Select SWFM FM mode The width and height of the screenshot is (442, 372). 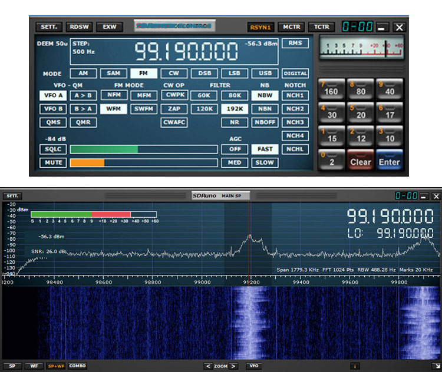144,109
